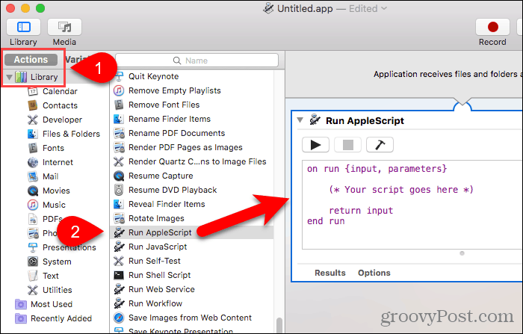Select the Developer category icon
This screenshot has height=334, width=523.
[33, 120]
